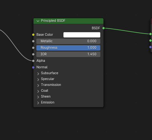
Task: Collapse the Principled BSDF node chevron
Action: tap(38, 21)
